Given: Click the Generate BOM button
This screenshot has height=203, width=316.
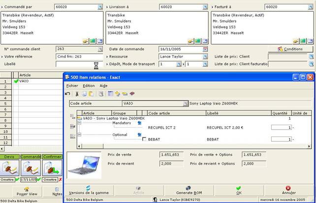Looking at the screenshot, I should 189,190.
